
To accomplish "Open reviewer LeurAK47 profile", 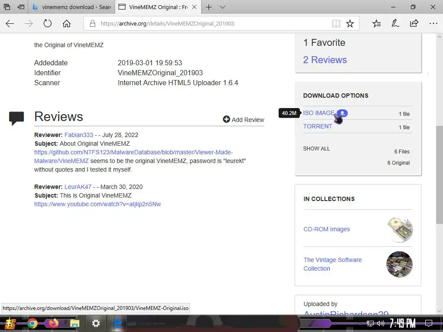I will 78,187.
